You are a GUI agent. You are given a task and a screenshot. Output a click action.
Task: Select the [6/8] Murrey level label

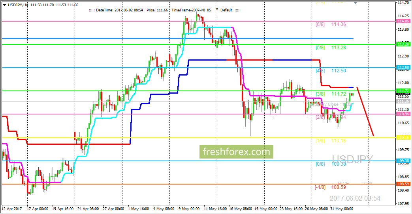click(x=320, y=24)
